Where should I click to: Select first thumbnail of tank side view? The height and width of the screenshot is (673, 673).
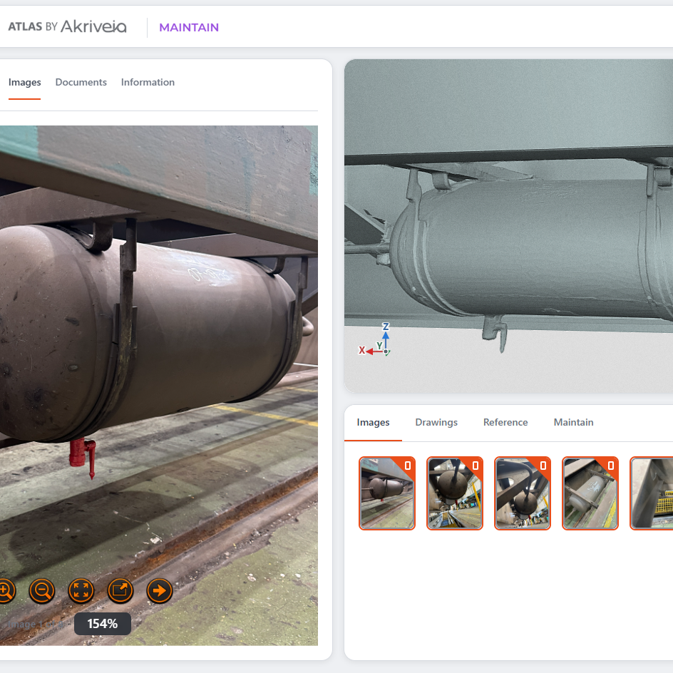pos(386,493)
